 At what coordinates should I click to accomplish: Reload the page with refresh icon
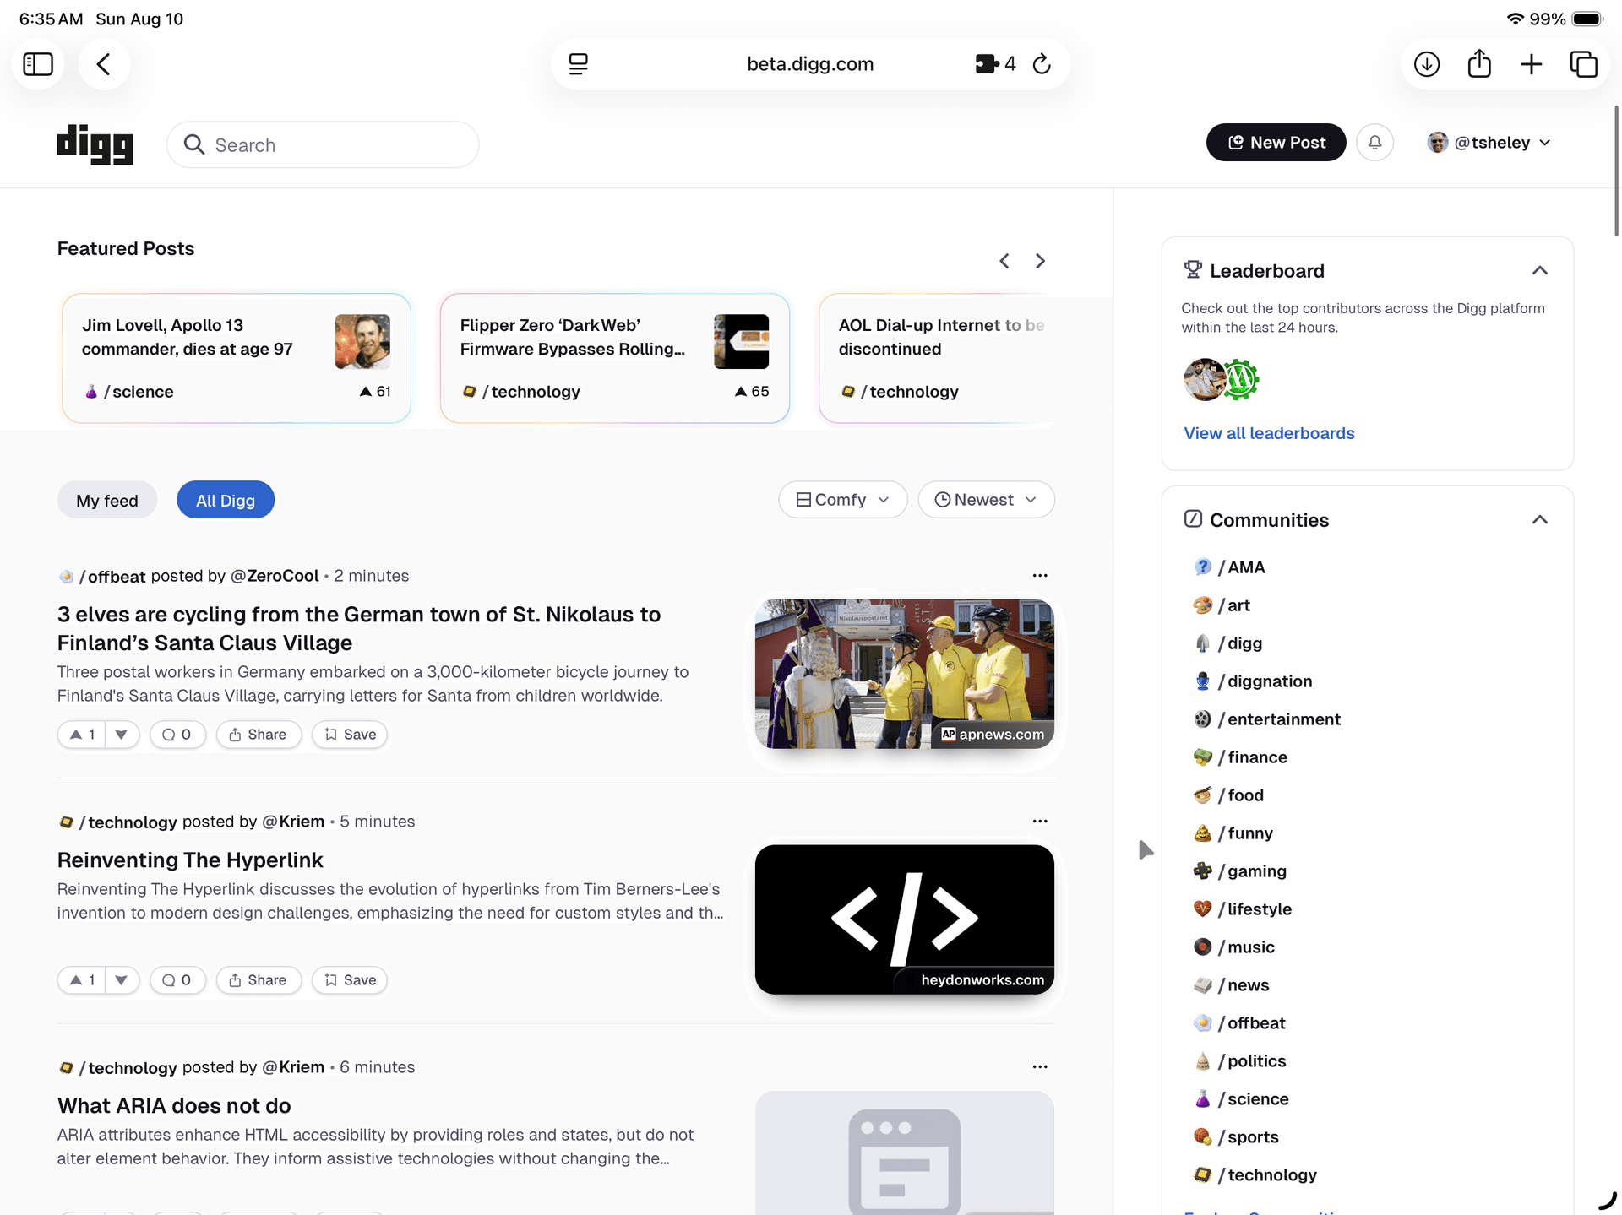click(1042, 64)
